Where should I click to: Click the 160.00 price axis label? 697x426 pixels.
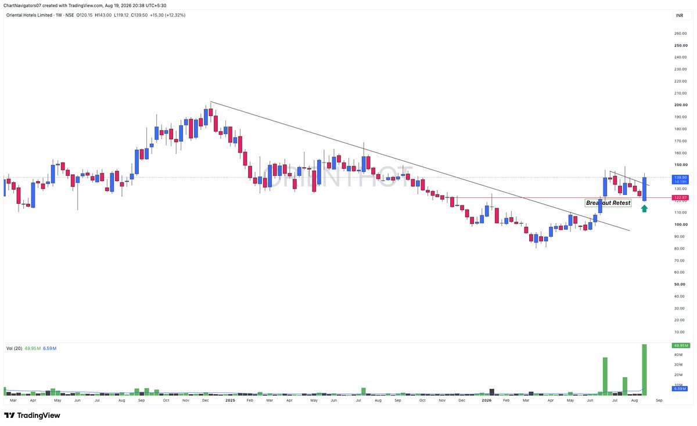pos(681,153)
